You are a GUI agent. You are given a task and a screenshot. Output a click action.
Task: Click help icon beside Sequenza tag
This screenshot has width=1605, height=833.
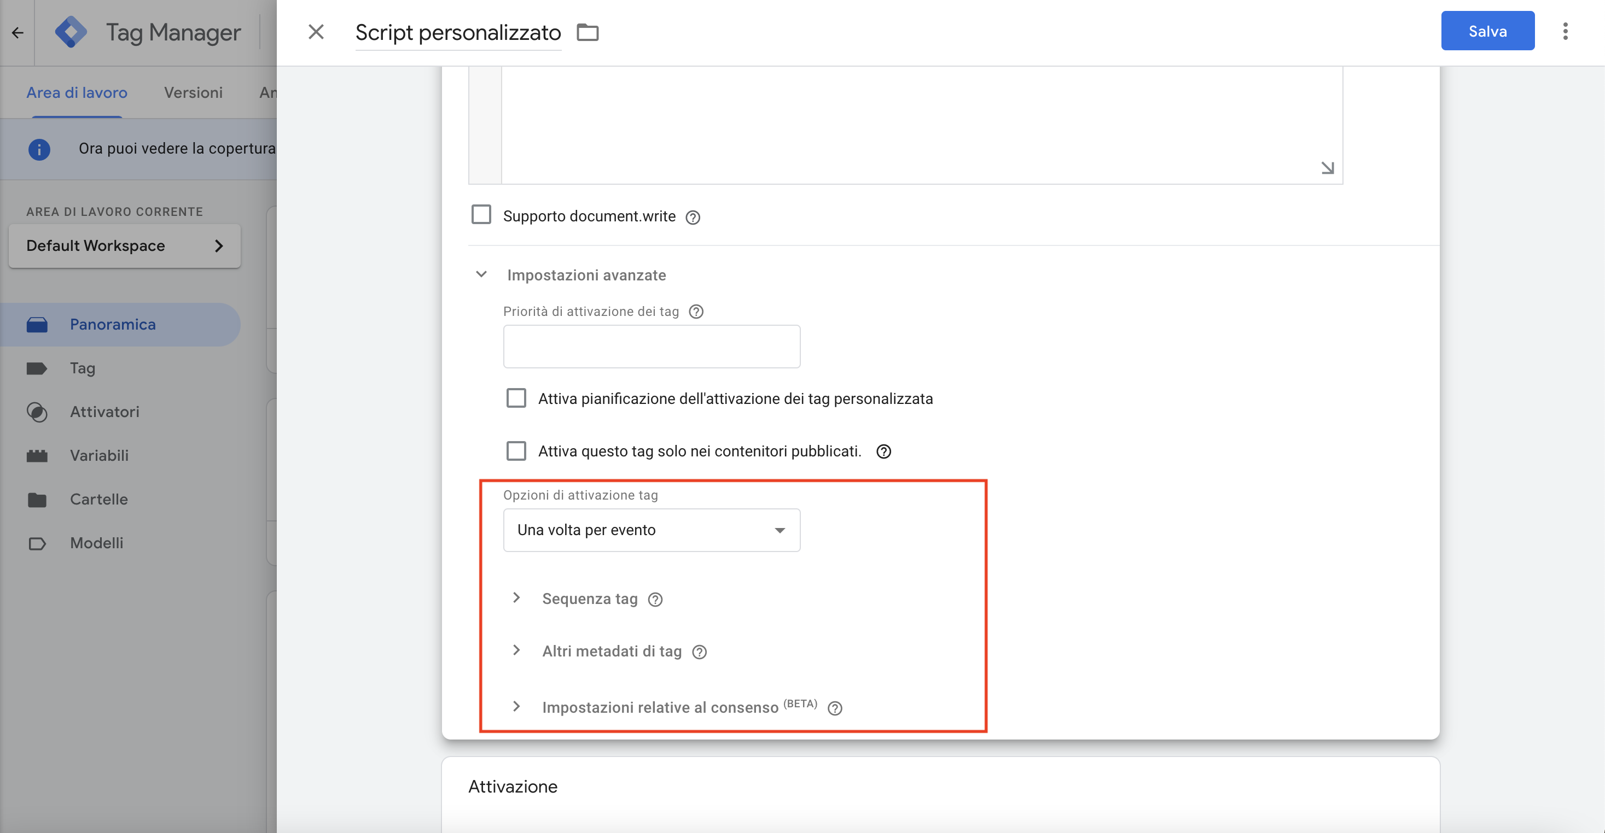[x=655, y=600]
